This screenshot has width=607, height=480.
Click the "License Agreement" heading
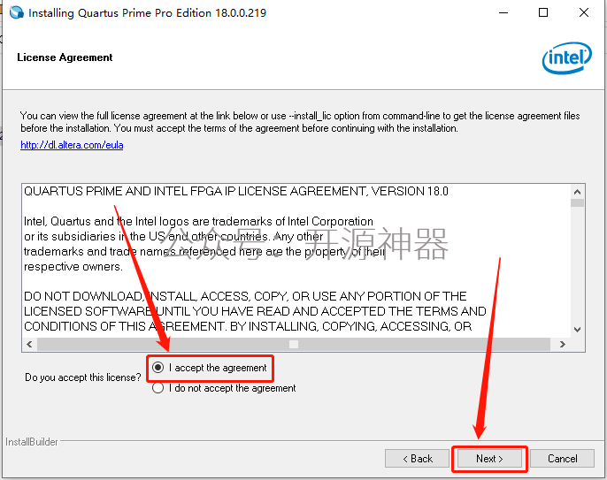pos(65,57)
